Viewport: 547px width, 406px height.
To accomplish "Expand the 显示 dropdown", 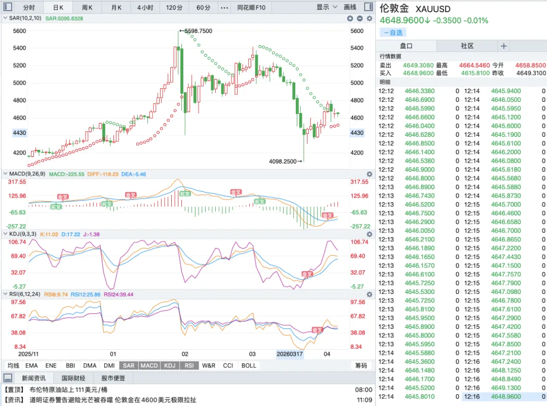I will [x=327, y=7].
